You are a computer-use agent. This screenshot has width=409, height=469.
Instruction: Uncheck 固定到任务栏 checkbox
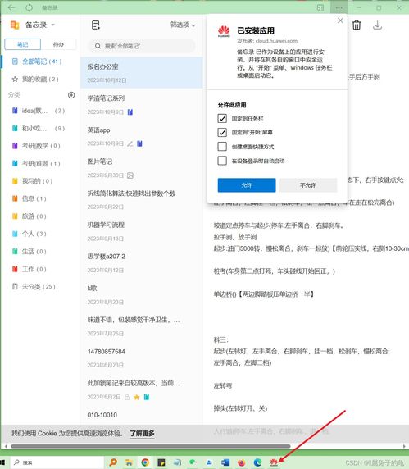point(222,118)
